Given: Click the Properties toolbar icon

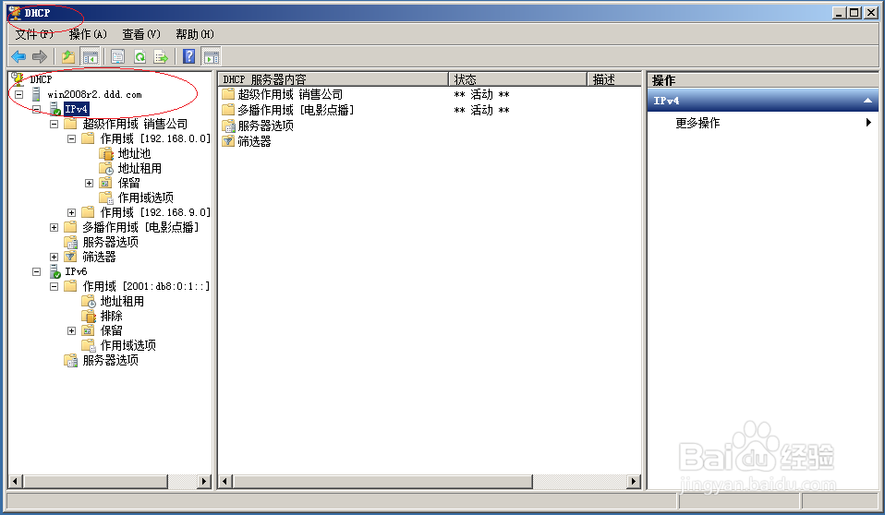Looking at the screenshot, I should click(x=117, y=56).
